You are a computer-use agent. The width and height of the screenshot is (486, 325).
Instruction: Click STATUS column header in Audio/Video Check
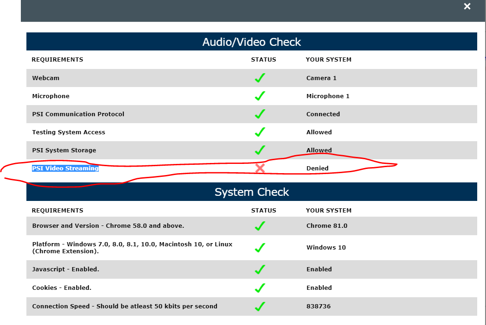click(264, 59)
